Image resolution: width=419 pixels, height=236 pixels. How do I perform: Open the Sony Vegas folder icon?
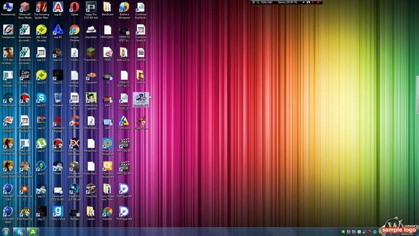click(x=107, y=191)
